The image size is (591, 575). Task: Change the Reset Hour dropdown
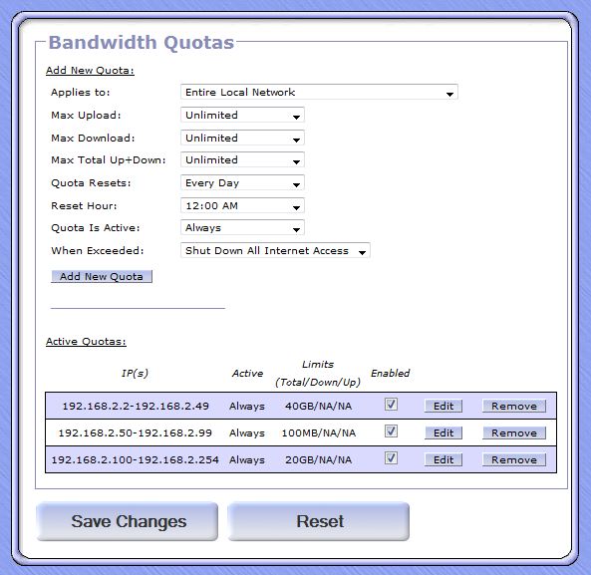pyautogui.click(x=242, y=205)
